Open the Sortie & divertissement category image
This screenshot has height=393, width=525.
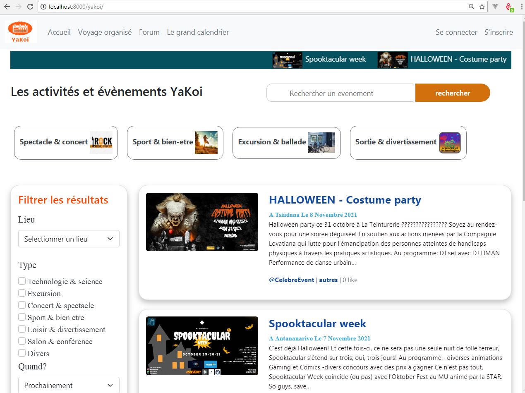point(450,143)
